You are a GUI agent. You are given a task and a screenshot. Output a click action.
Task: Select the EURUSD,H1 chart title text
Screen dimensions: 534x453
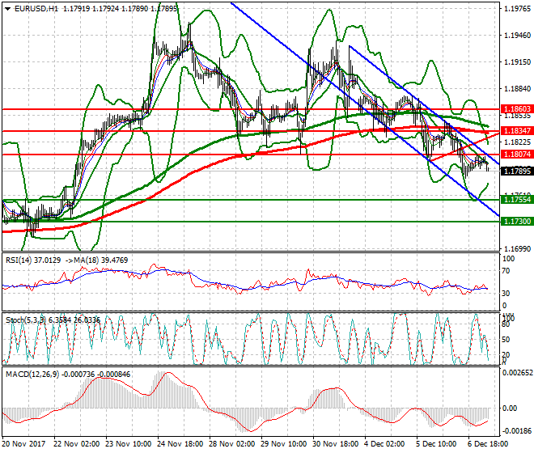(x=36, y=9)
